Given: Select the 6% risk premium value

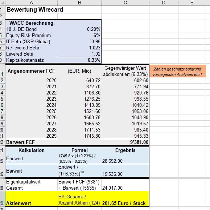Looking at the screenshot, I should [x=79, y=36].
